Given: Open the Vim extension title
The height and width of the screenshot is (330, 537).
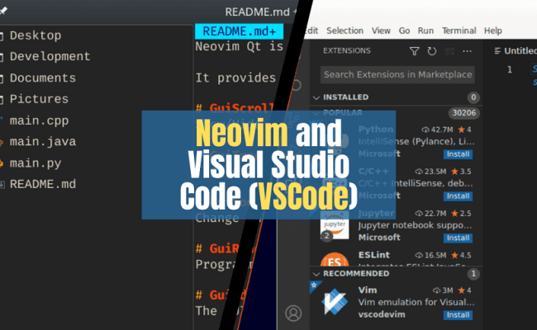Looking at the screenshot, I should click(x=368, y=290).
